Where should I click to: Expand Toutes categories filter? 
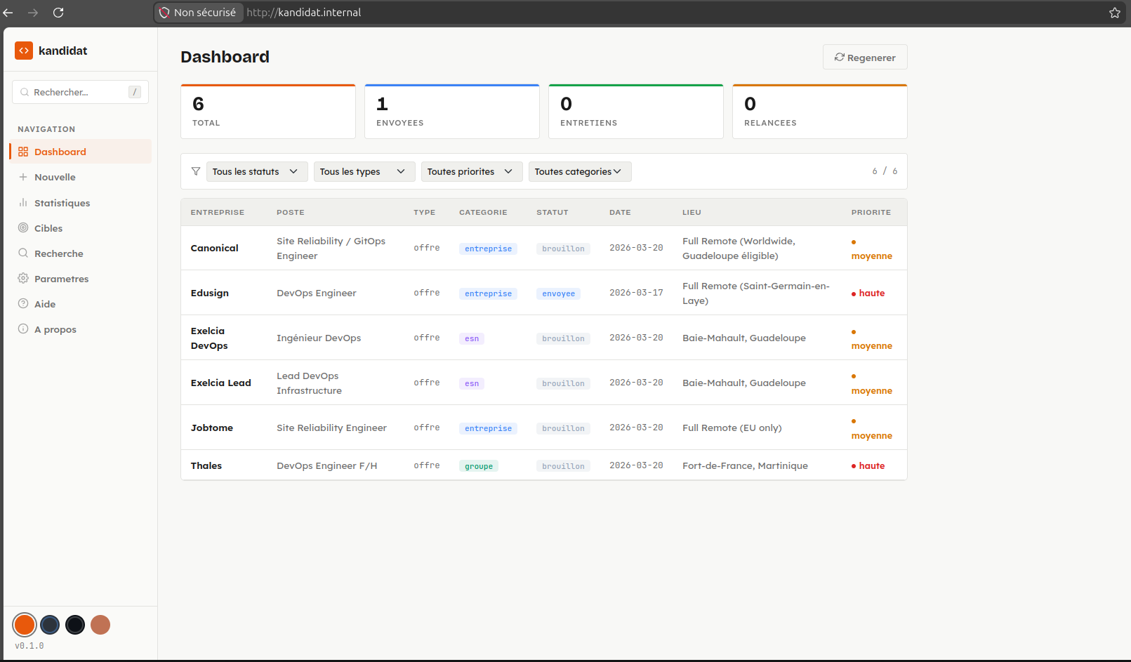click(x=579, y=171)
